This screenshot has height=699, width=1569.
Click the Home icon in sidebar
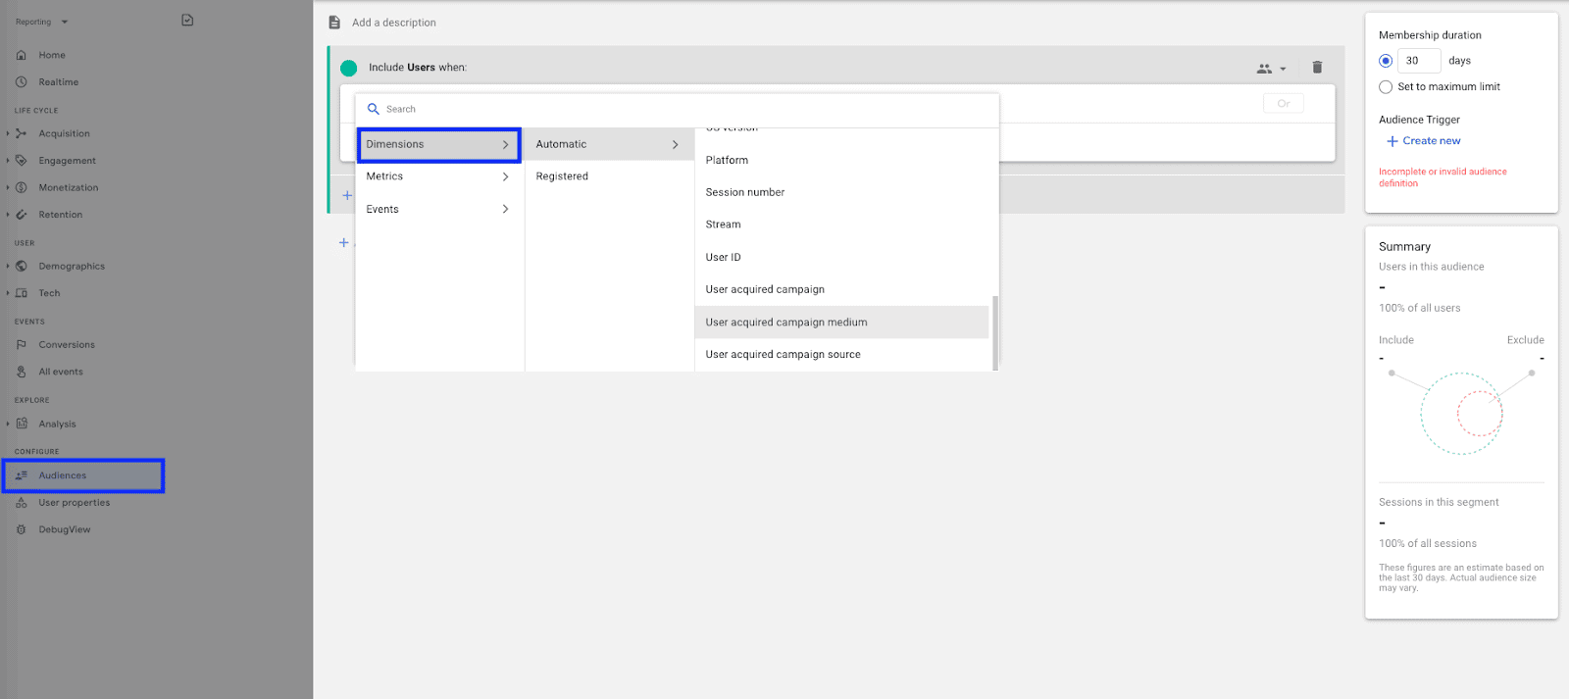click(x=22, y=55)
